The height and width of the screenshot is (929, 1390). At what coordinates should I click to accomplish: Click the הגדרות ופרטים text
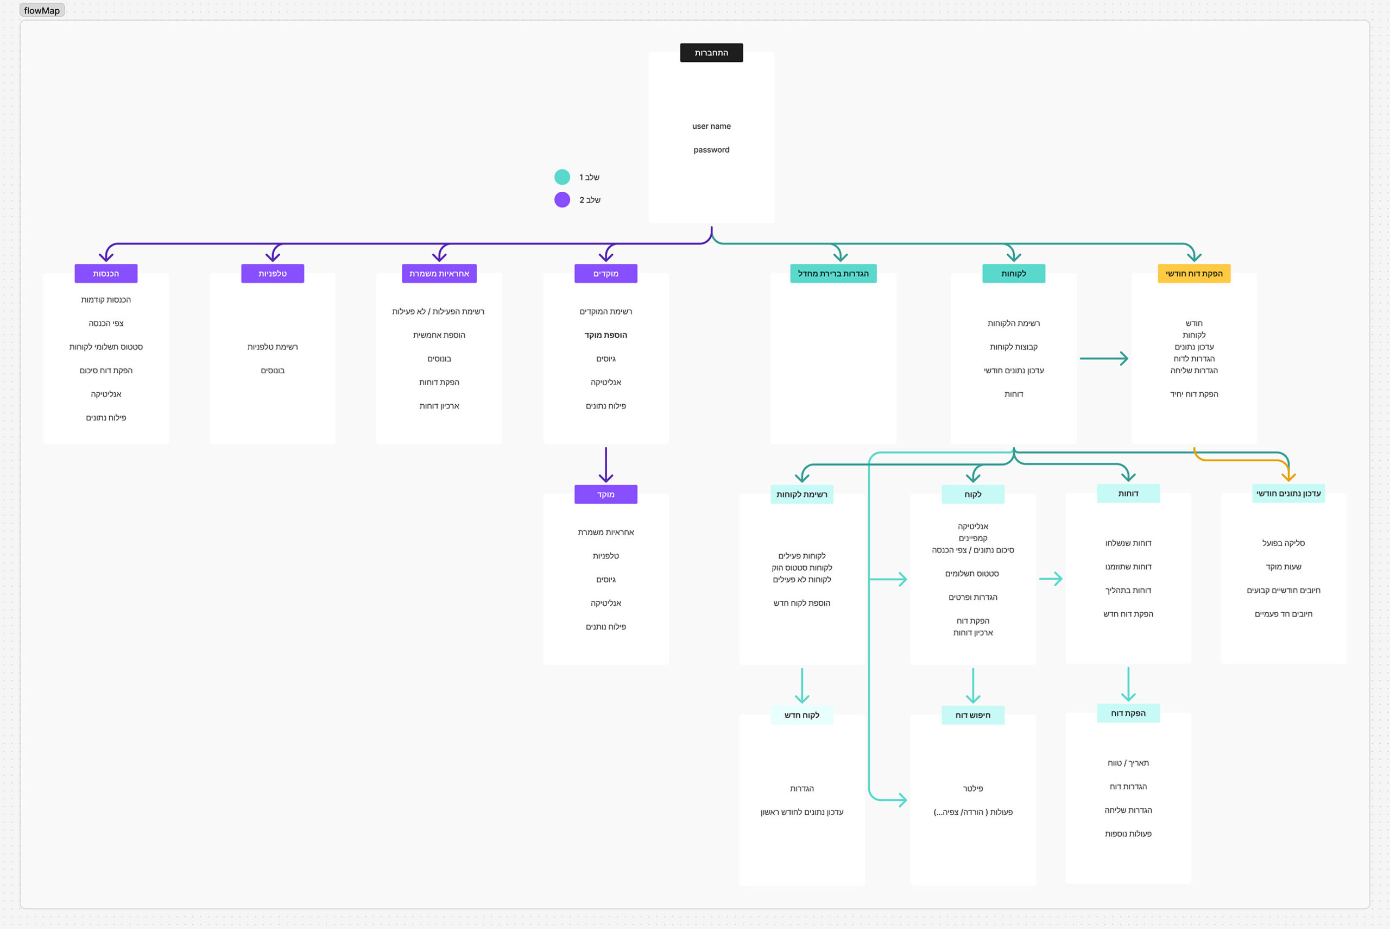tap(972, 598)
